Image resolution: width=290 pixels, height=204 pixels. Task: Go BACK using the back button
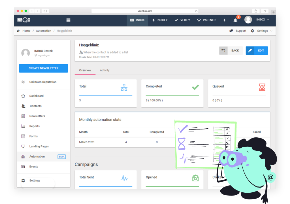231,51
